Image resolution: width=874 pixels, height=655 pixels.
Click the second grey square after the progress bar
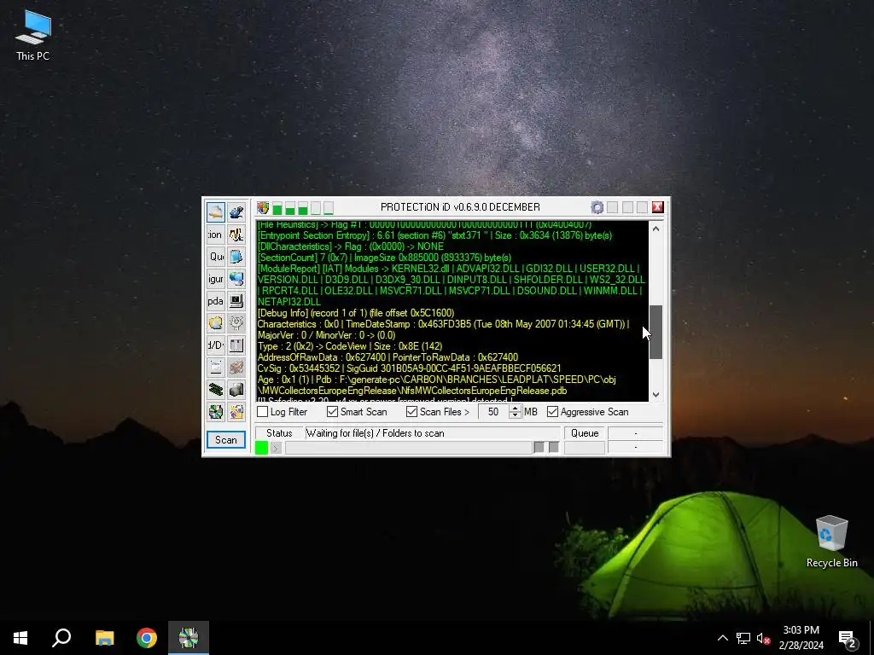pos(553,447)
